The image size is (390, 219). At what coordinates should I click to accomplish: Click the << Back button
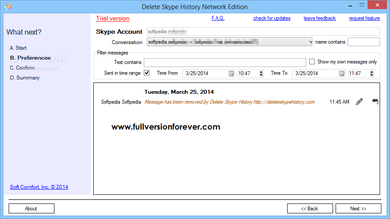(310, 209)
